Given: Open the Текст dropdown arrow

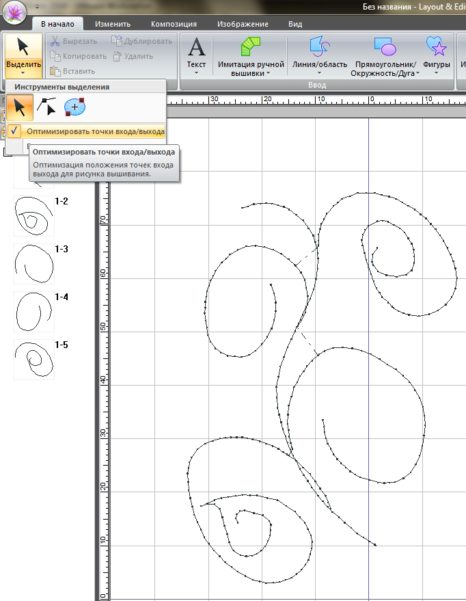Looking at the screenshot, I should coord(196,72).
